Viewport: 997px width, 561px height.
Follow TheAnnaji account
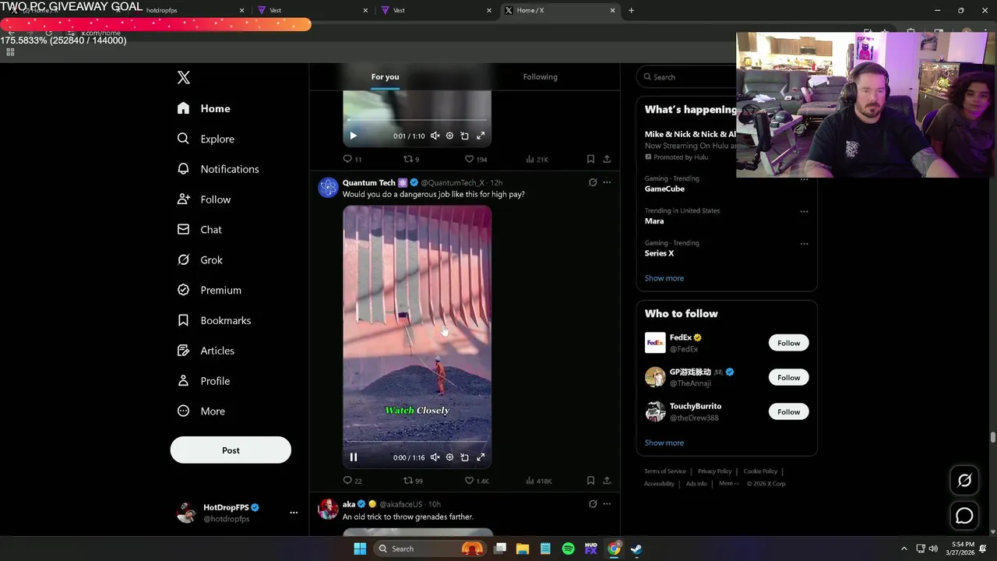pyautogui.click(x=788, y=377)
